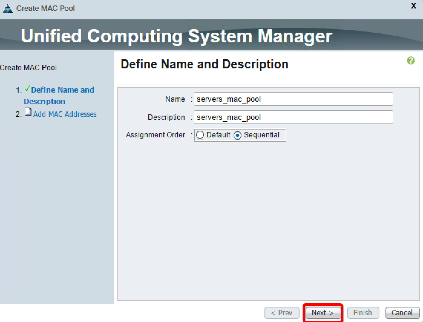Screen dimensions: 423x322
Task: Click the Unified Computing System Manager banner text
Action: coord(177,36)
